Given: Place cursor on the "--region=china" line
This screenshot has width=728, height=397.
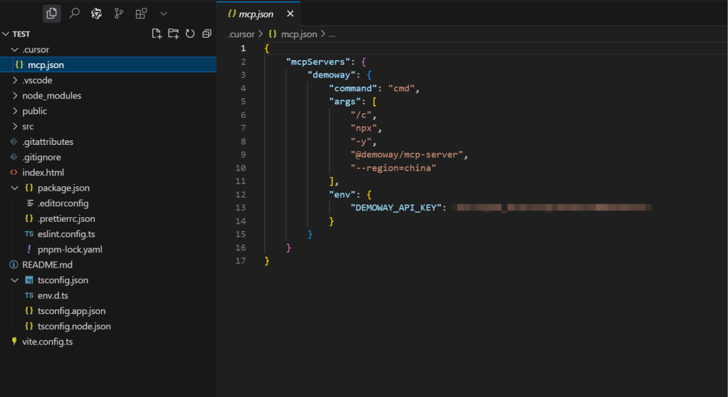Looking at the screenshot, I should 393,168.
